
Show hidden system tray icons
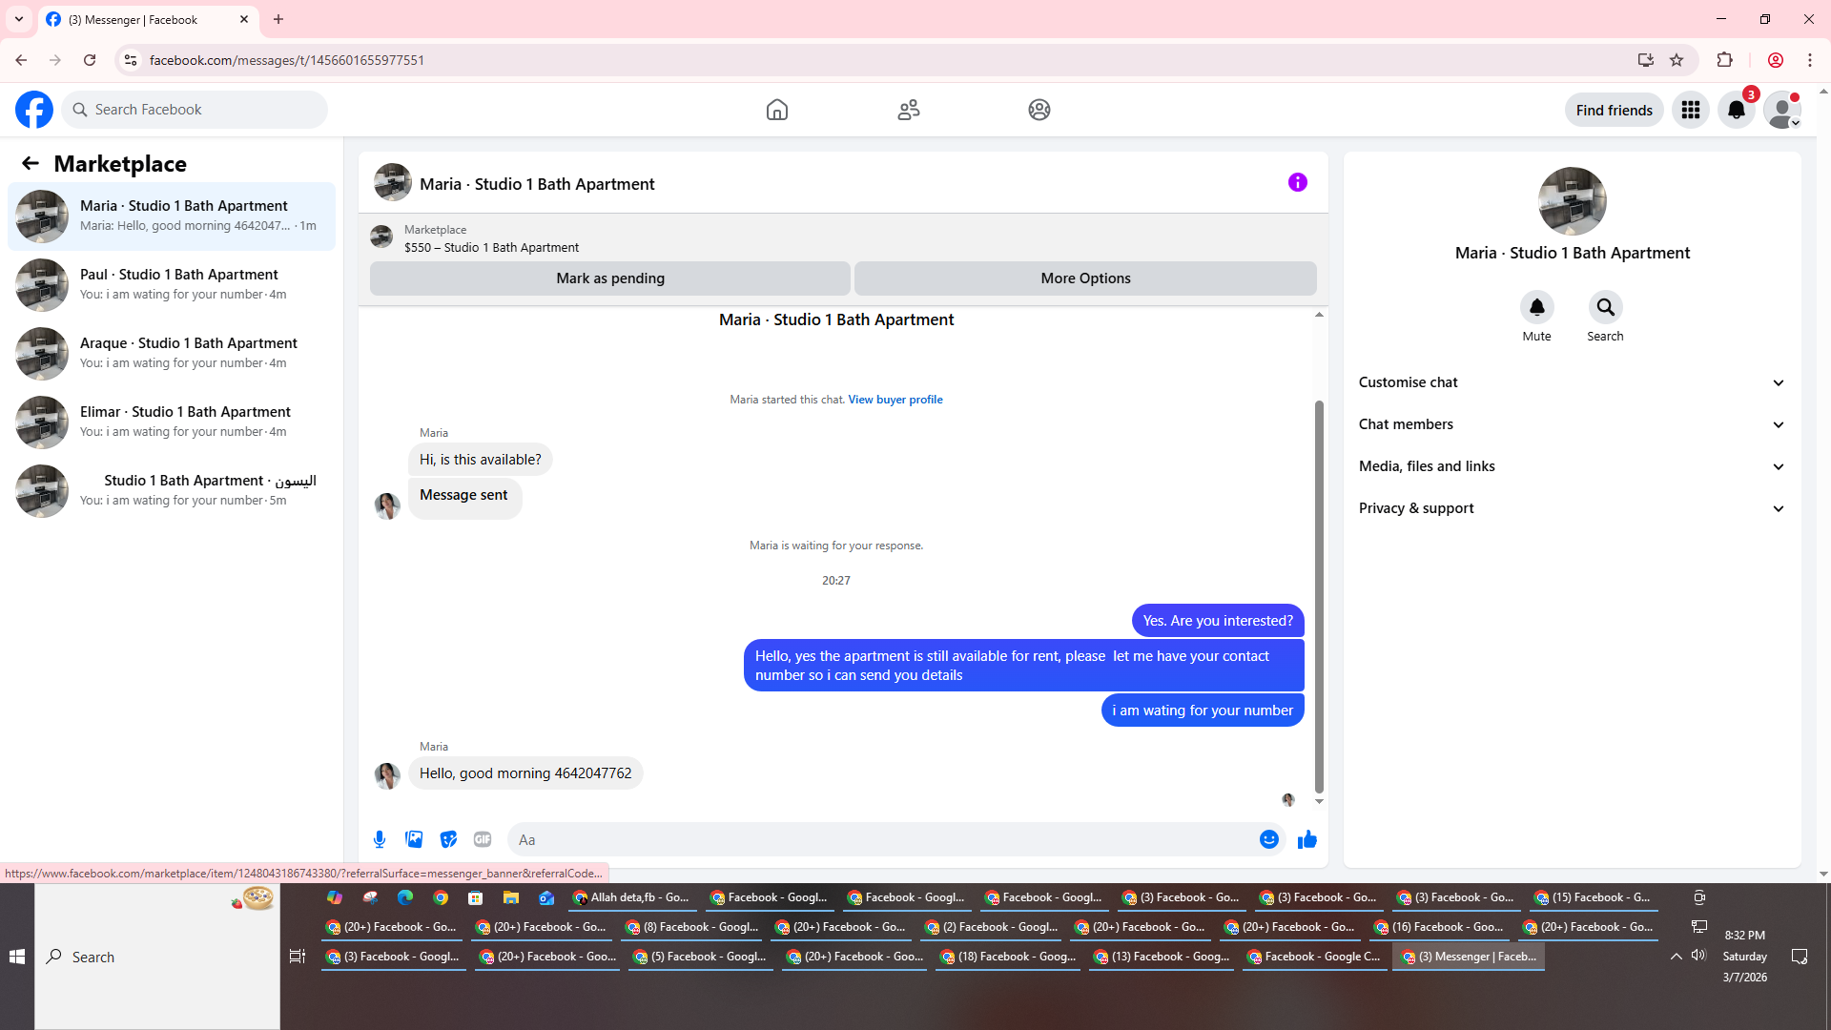pyautogui.click(x=1676, y=957)
